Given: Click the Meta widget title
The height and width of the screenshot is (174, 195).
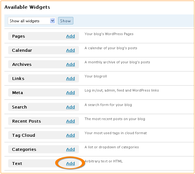Looking at the screenshot, I should [x=18, y=93].
